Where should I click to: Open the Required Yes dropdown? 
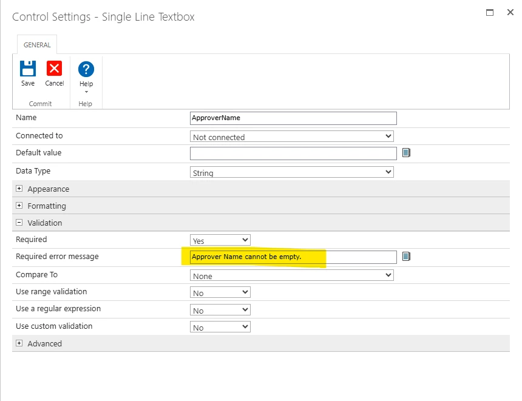pyautogui.click(x=220, y=240)
